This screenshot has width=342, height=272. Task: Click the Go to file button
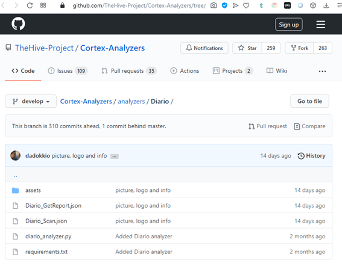(x=309, y=101)
